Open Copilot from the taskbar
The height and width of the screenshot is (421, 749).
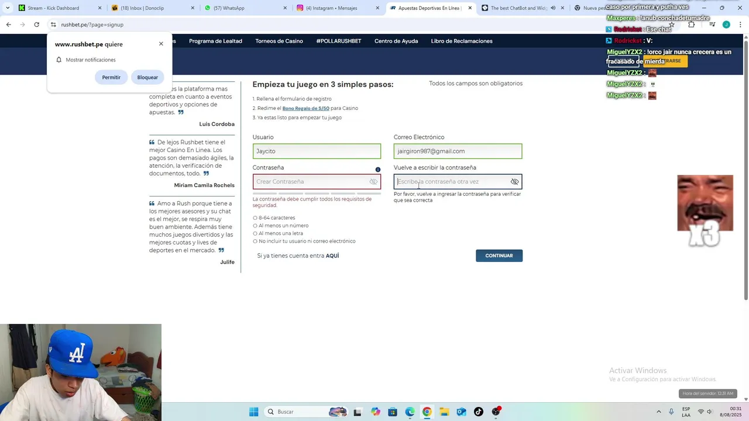375,412
